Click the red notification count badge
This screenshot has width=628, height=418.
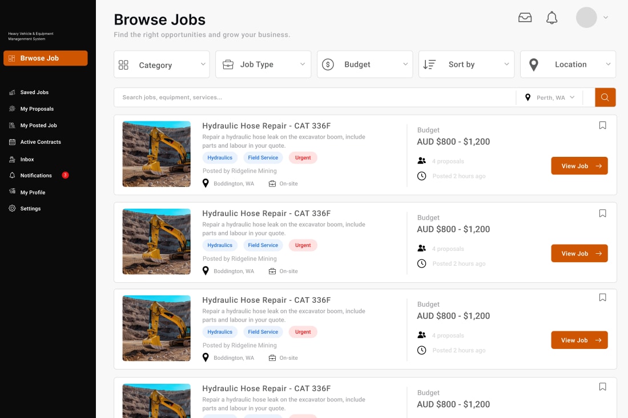coord(65,175)
